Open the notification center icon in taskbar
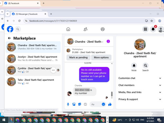Viewport: 164px width, 123px height. [159, 120]
